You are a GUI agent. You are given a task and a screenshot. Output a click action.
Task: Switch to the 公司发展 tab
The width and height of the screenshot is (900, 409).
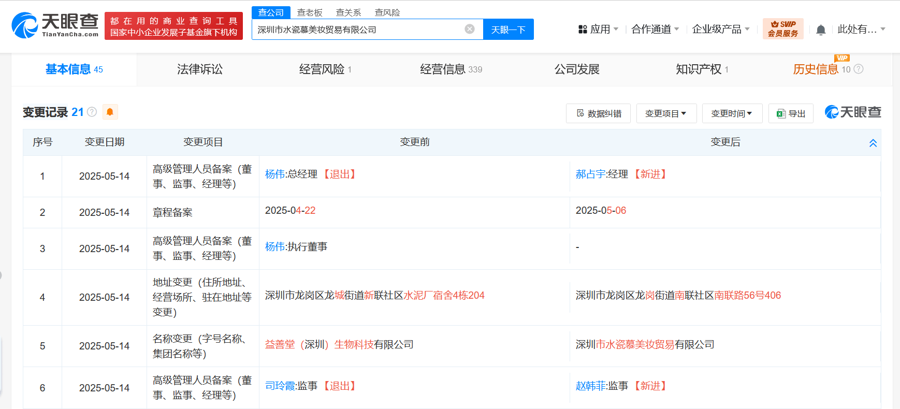click(577, 69)
